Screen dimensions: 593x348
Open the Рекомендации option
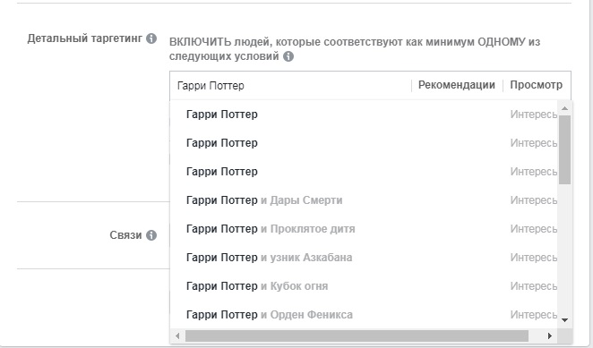coord(457,85)
